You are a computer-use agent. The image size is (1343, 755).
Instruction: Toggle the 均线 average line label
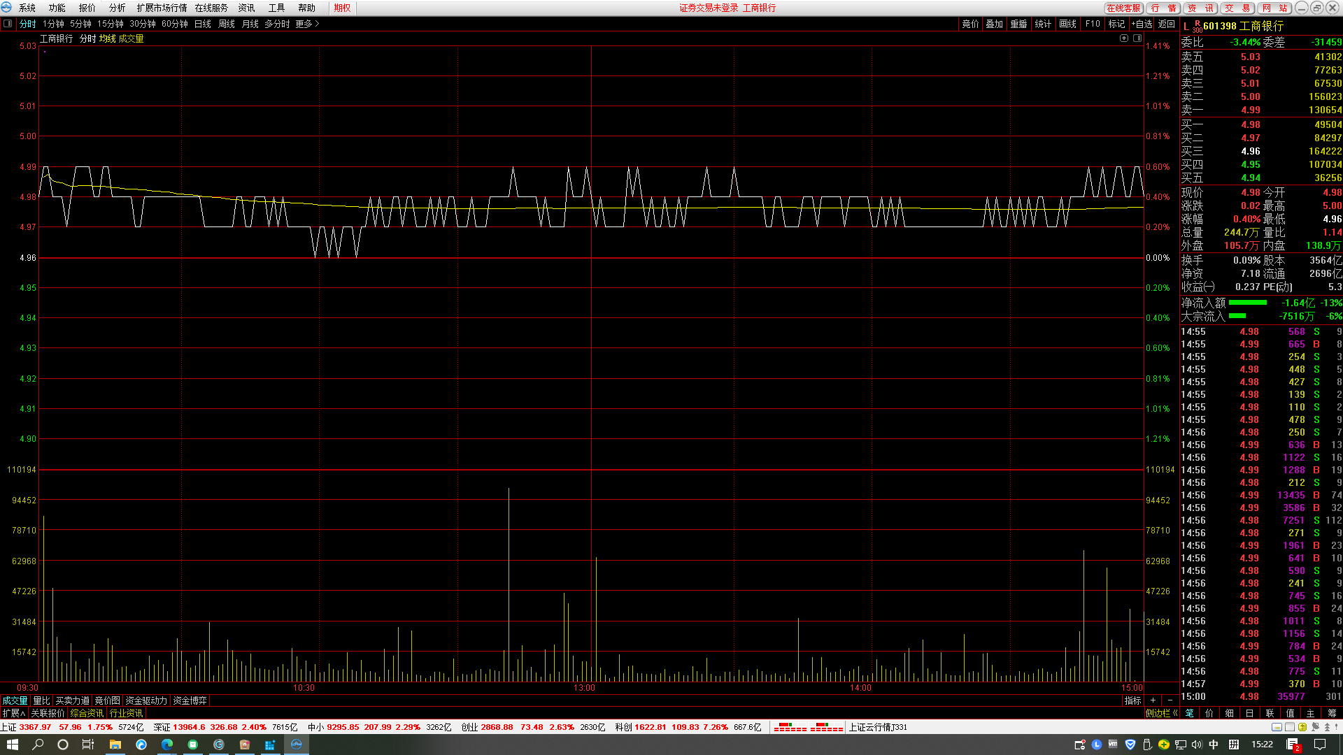pos(107,39)
